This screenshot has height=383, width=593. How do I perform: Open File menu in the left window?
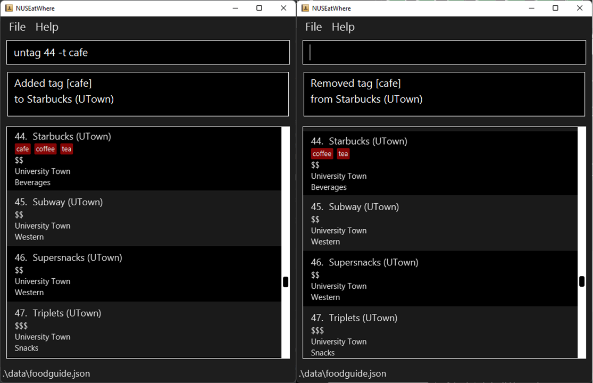(x=18, y=27)
